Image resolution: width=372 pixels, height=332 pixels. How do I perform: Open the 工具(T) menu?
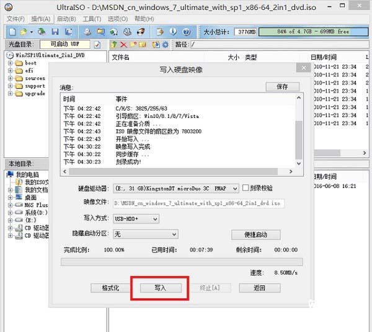coord(92,19)
